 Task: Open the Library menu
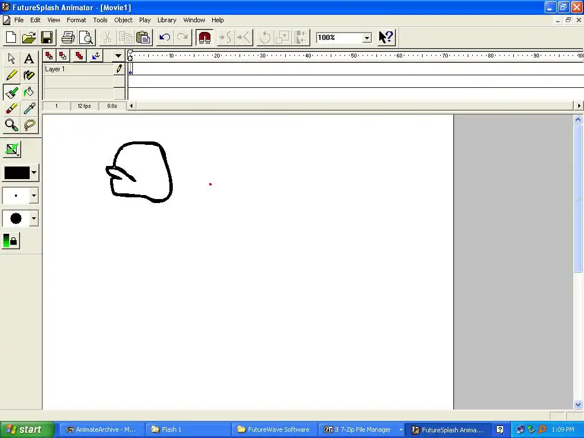[167, 20]
